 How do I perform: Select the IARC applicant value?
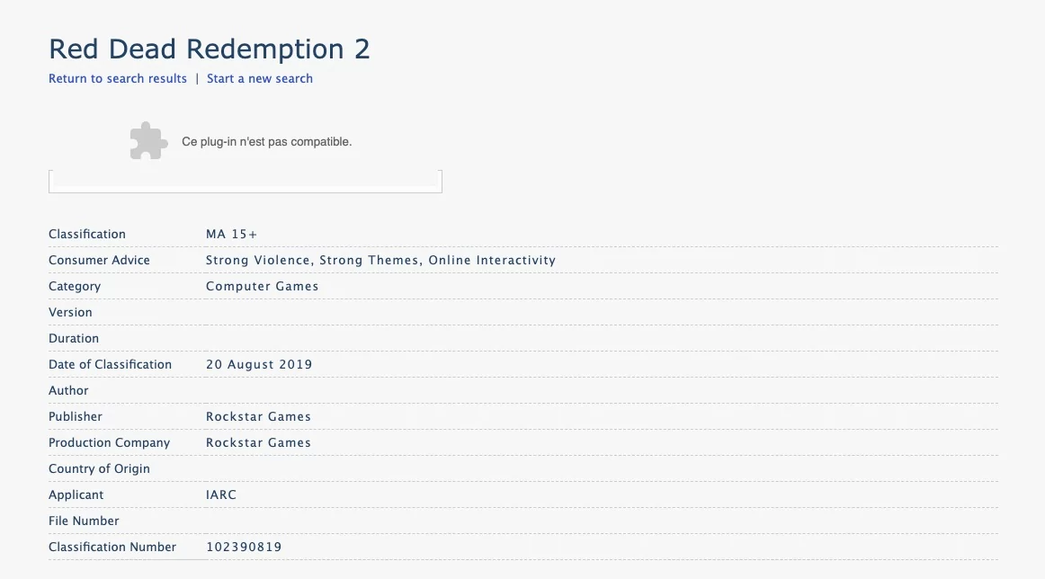pos(221,494)
